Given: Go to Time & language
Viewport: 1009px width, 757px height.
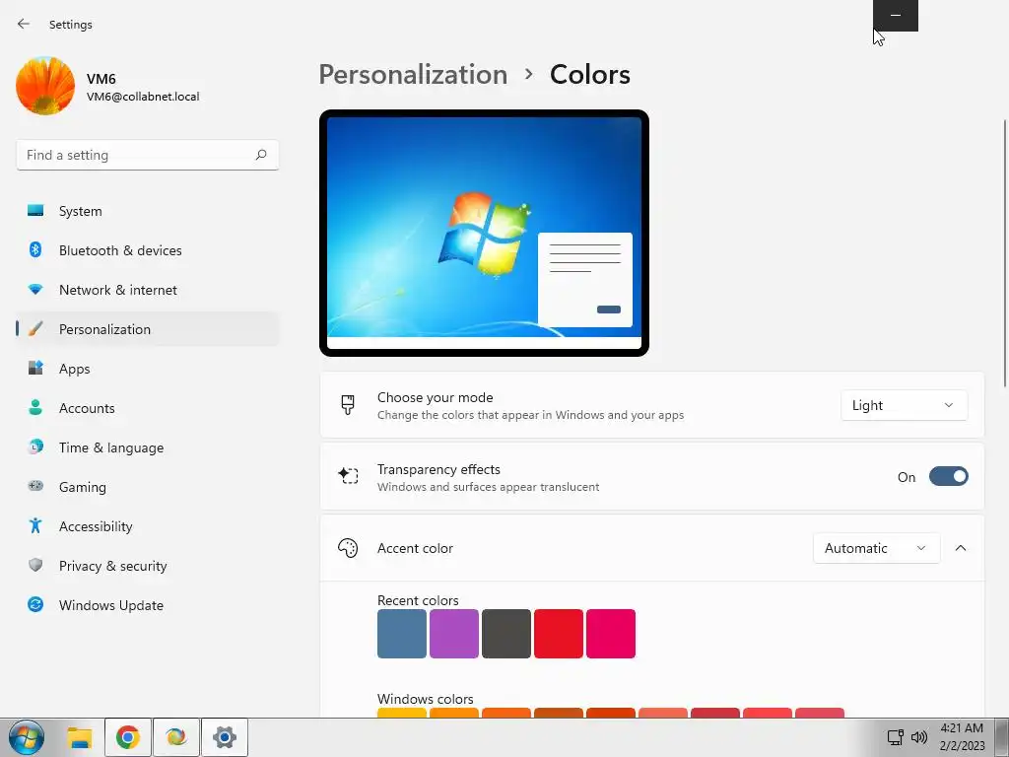Looking at the screenshot, I should click(148, 447).
